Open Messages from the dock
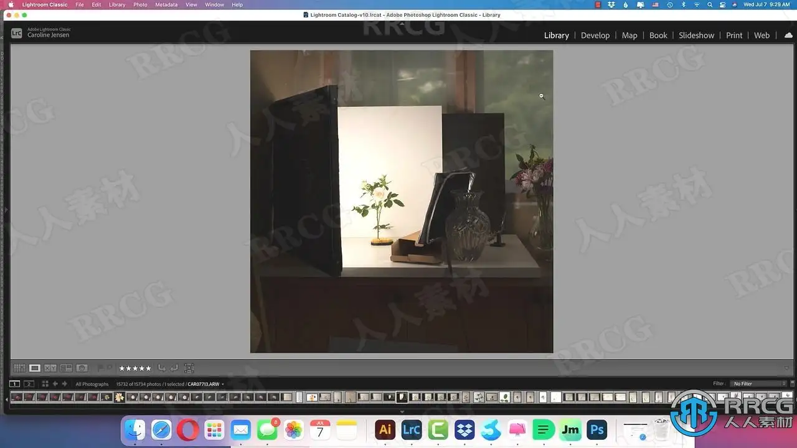The image size is (797, 448). [x=267, y=429]
